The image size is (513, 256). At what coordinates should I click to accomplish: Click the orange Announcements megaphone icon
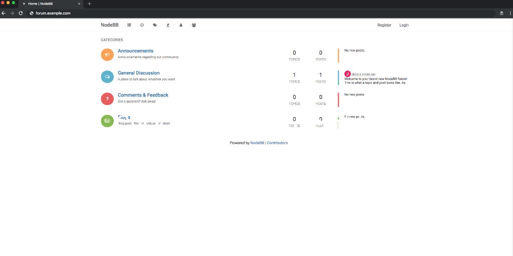(x=107, y=54)
